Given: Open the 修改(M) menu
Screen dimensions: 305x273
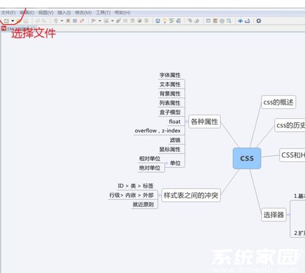Looking at the screenshot, I should point(83,13).
